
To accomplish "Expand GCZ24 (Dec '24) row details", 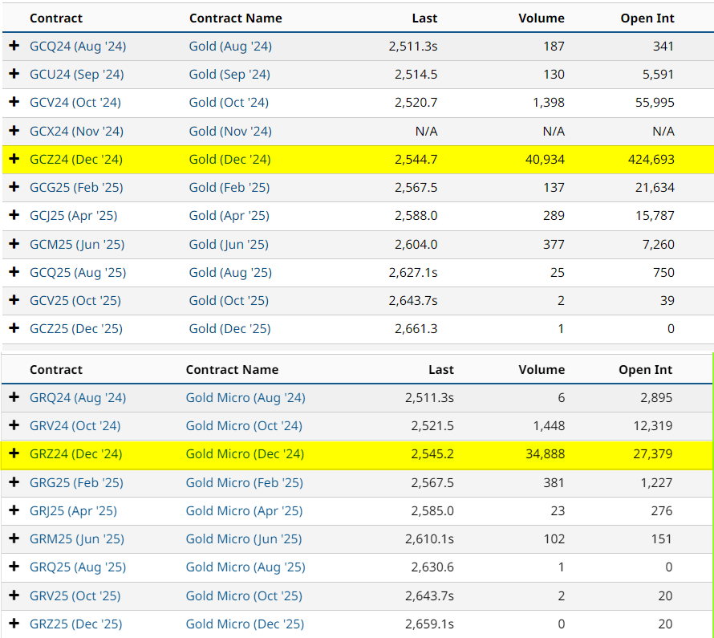I will point(14,159).
